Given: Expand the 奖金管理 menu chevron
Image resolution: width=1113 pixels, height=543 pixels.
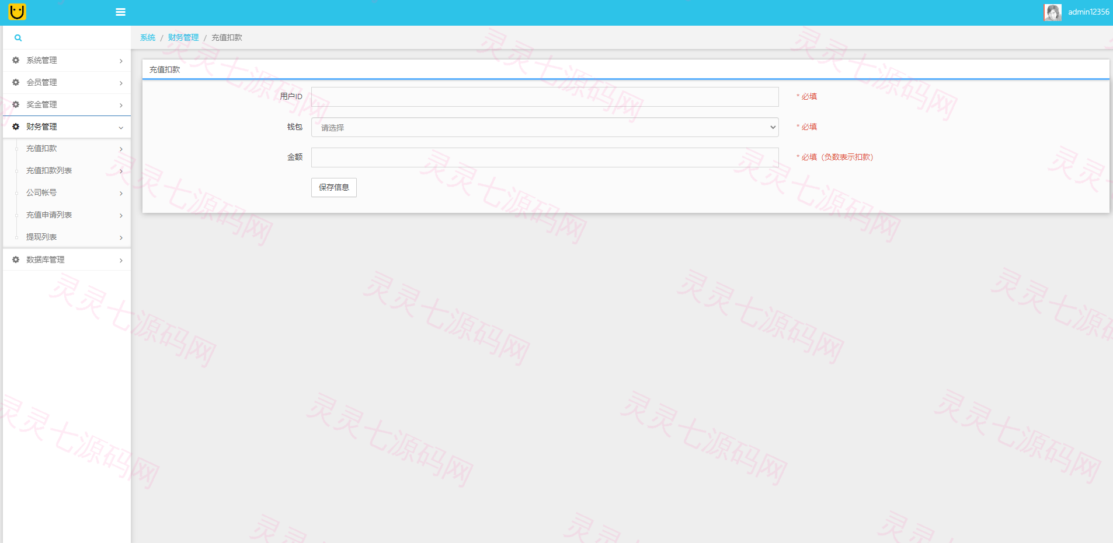Looking at the screenshot, I should (x=121, y=106).
